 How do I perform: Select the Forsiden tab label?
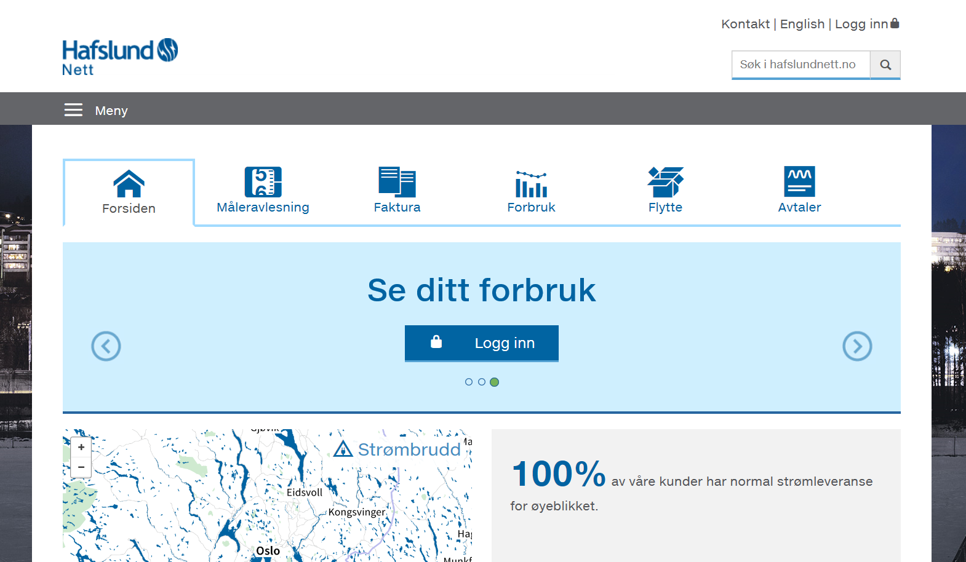click(129, 208)
